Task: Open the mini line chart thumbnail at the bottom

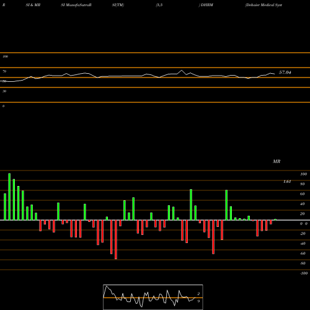Action: point(153,297)
